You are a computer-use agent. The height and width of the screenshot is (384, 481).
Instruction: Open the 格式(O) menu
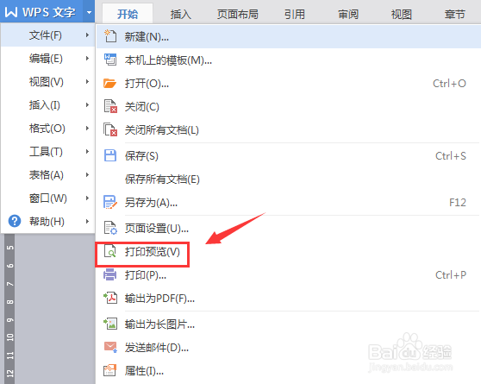(48, 128)
